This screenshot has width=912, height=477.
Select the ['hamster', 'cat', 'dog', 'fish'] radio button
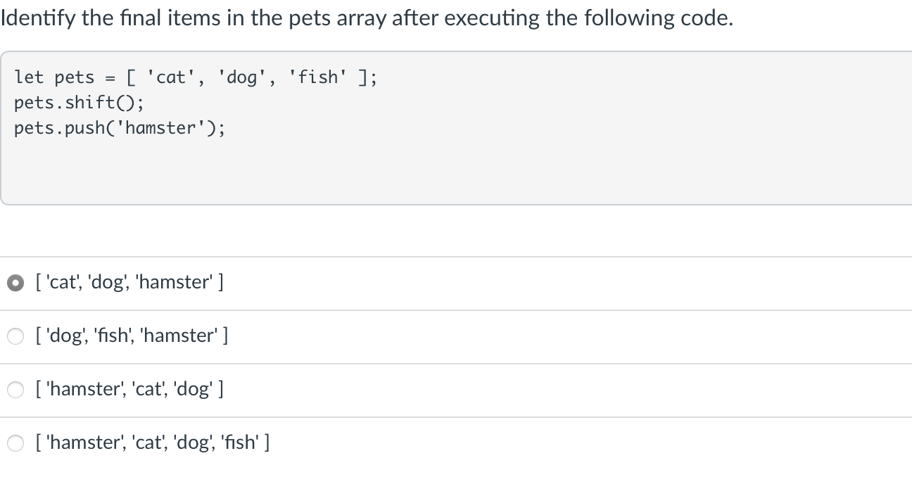tap(15, 443)
